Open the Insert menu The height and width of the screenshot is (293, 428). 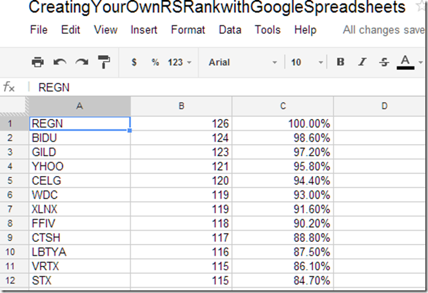pyautogui.click(x=144, y=29)
